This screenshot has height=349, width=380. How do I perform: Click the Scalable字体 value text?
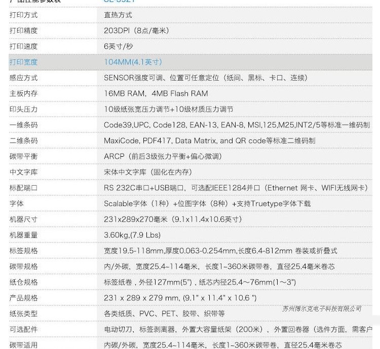pyautogui.click(x=207, y=203)
